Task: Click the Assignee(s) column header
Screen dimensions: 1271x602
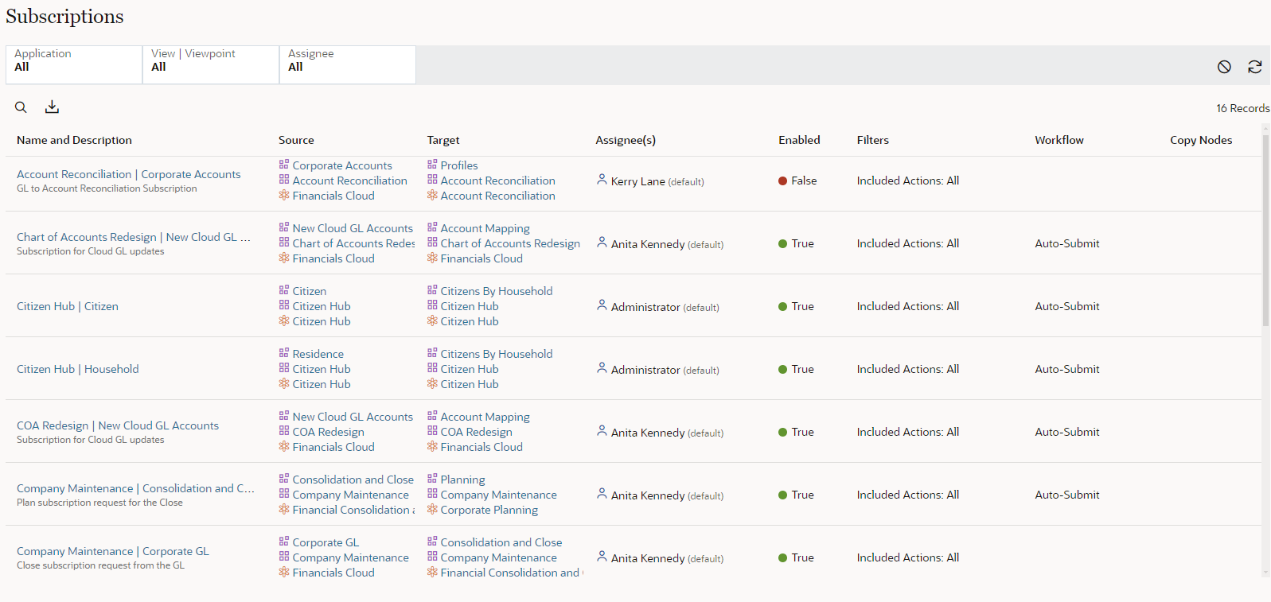Action: (626, 140)
